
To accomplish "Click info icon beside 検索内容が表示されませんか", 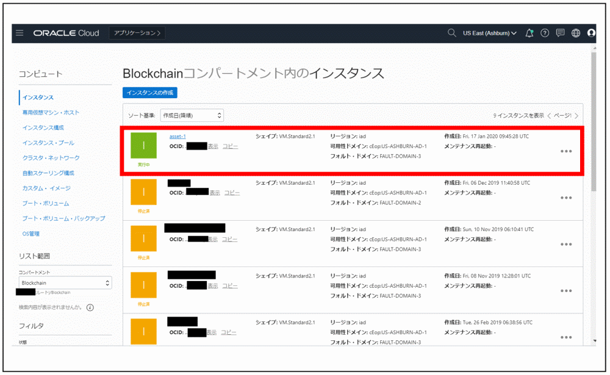I will (90, 308).
